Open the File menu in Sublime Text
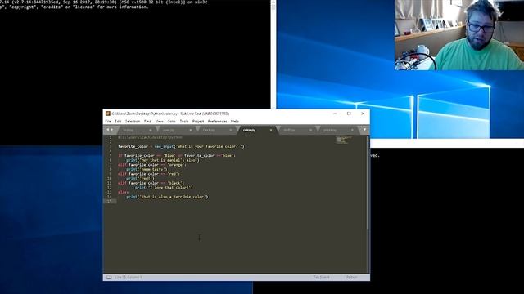Image resolution: width=524 pixels, height=294 pixels. pos(108,122)
